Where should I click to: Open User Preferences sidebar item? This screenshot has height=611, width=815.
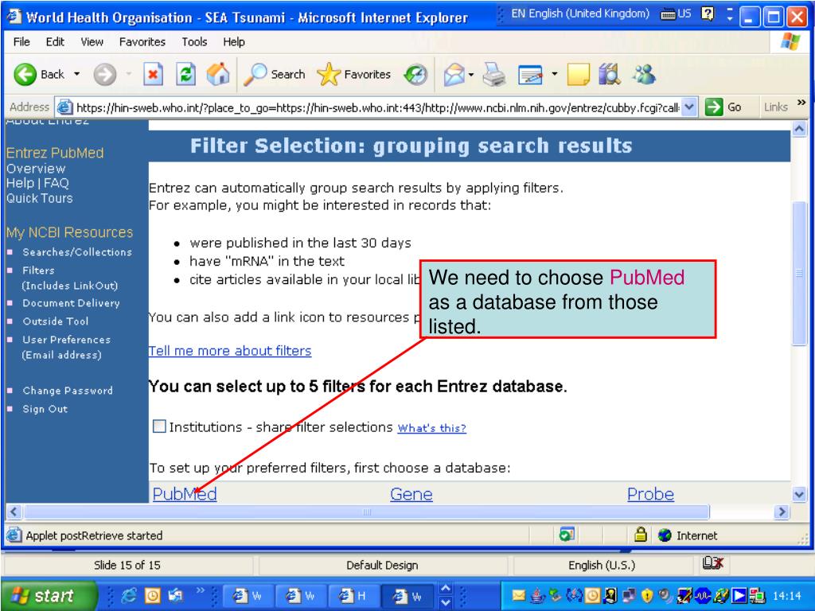pos(67,339)
